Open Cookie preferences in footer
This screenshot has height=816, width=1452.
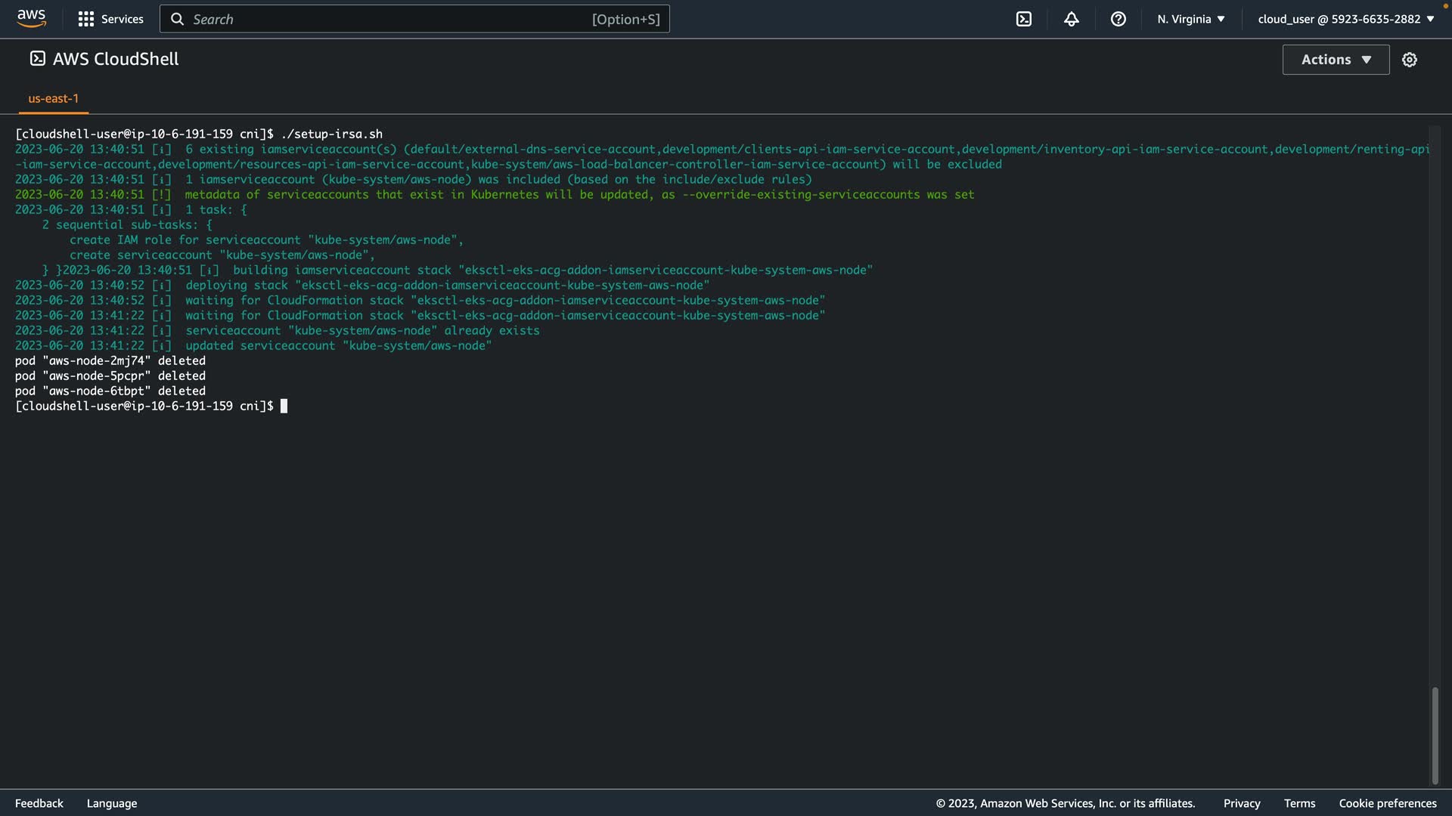1387,803
